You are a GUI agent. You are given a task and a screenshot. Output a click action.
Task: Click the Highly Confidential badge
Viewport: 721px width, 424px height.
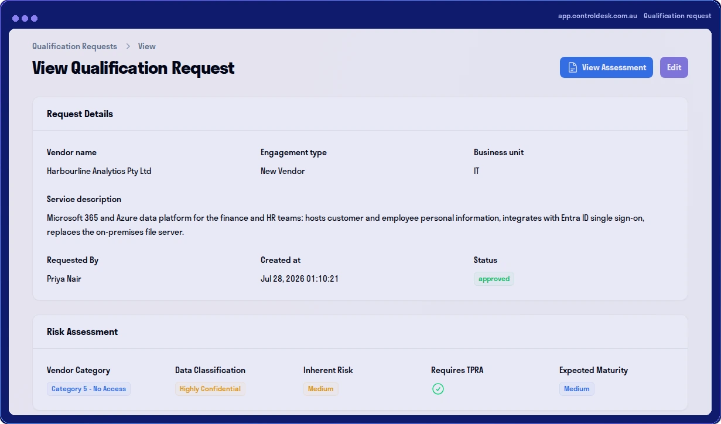coord(210,389)
